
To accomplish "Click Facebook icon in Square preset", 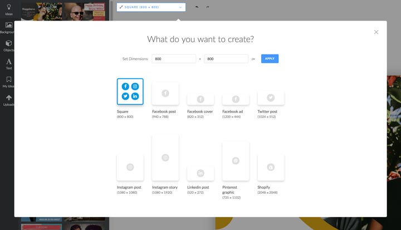I will click(125, 86).
